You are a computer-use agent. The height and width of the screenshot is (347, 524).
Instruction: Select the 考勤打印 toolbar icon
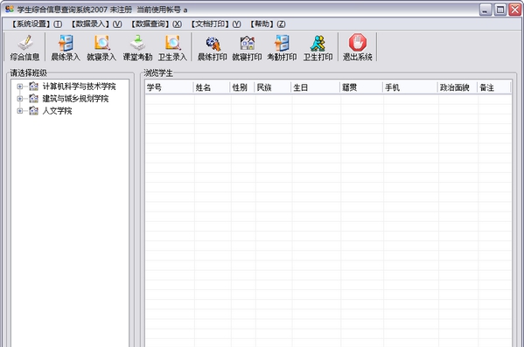pos(282,43)
